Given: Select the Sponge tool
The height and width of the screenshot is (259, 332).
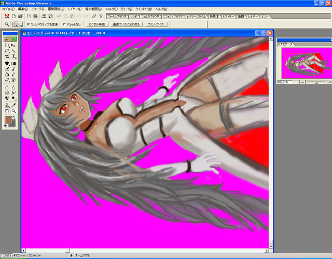Looking at the screenshot, I should tap(7, 92).
